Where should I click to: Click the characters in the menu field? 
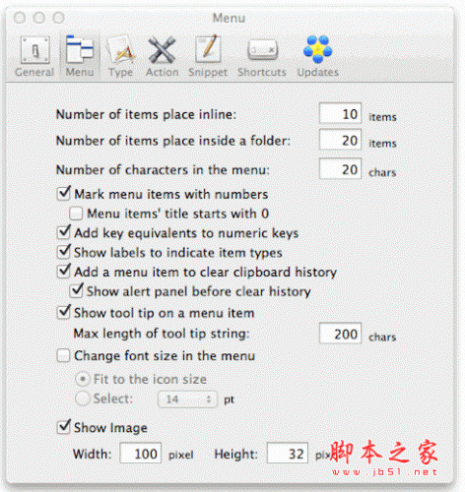click(340, 168)
